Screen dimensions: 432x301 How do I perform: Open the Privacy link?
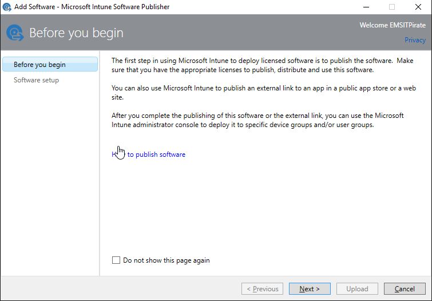415,40
